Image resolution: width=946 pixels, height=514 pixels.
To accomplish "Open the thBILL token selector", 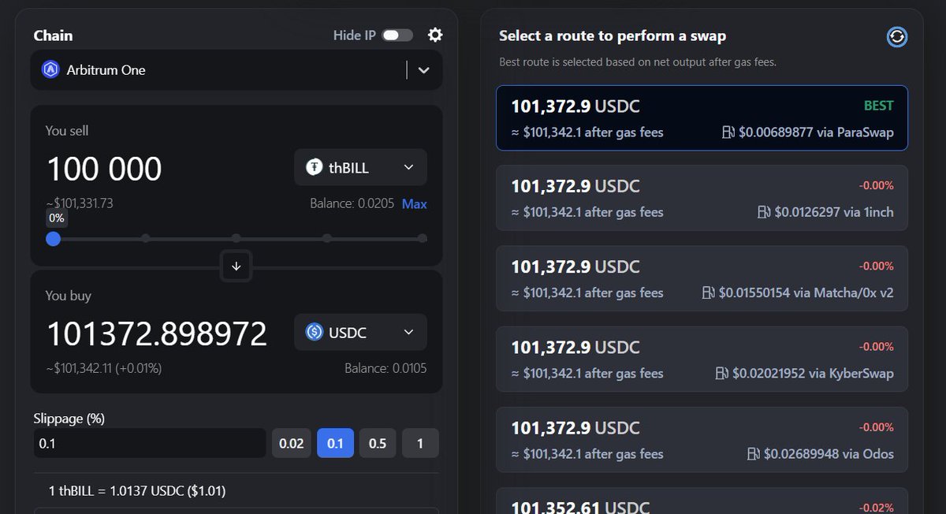I will (x=360, y=167).
